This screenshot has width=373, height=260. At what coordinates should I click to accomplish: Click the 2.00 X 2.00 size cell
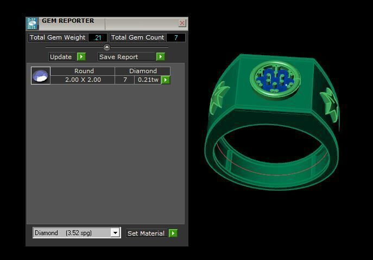click(x=83, y=80)
